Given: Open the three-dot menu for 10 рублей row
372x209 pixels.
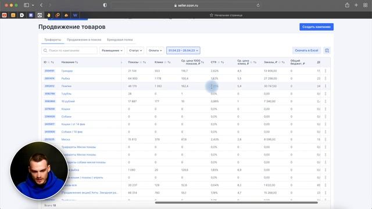Looking at the screenshot, I should (325, 101).
